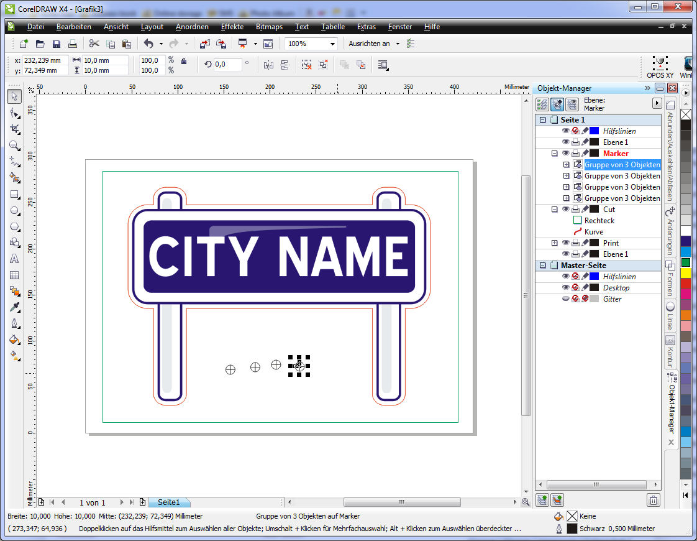Select the Text tool in the toolbox

coord(14,259)
